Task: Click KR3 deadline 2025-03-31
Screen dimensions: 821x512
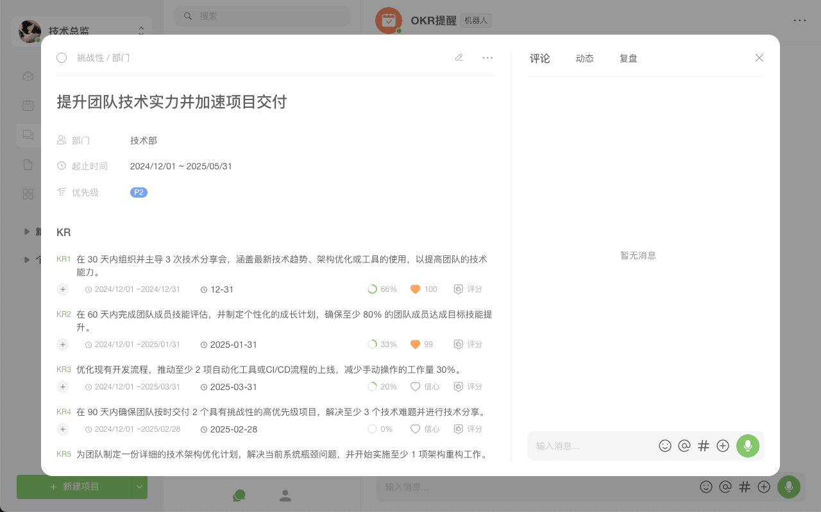Action: [229, 387]
